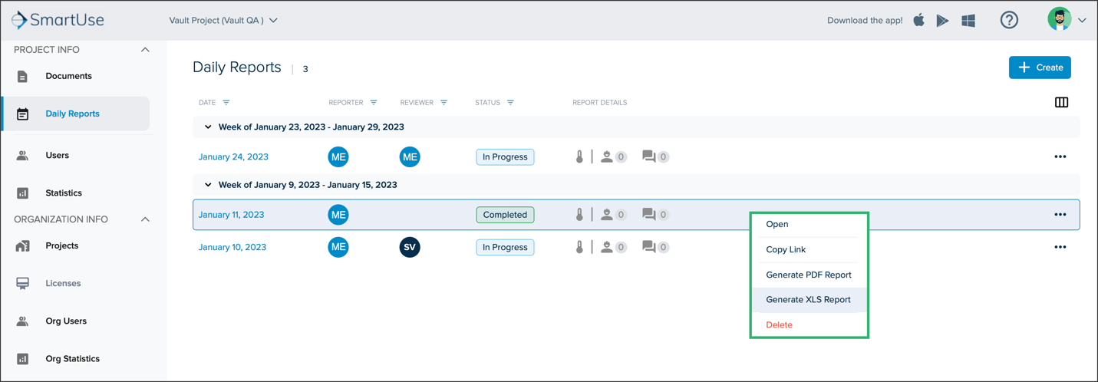The height and width of the screenshot is (382, 1098).
Task: Open the help question mark icon
Action: (x=1009, y=21)
